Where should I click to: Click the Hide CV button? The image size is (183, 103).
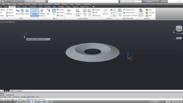[x=89, y=13]
